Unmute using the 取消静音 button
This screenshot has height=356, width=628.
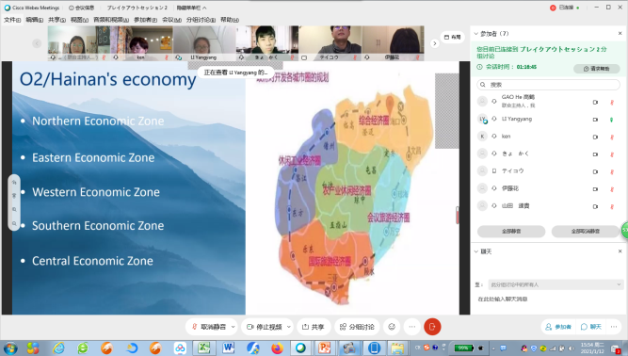[x=209, y=327]
